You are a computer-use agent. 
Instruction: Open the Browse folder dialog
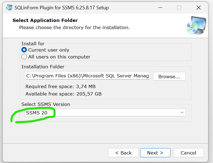[169, 76]
